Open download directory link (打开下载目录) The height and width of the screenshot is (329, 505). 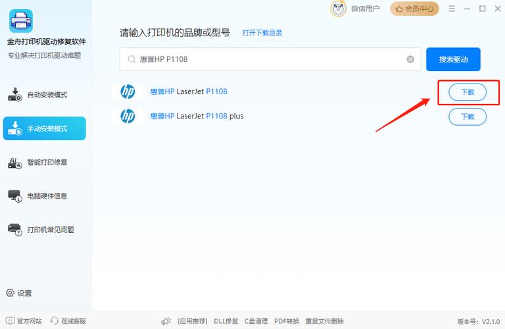click(x=262, y=33)
